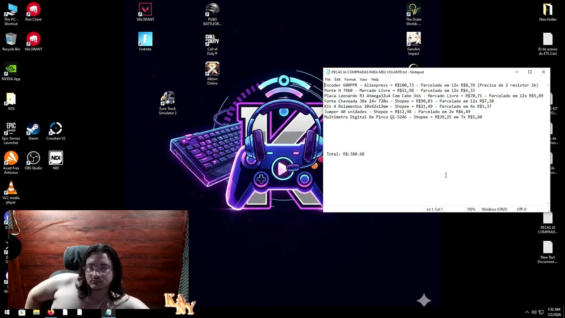
Task: Open Microsoft Store from taskbar
Action: pyautogui.click(x=22, y=313)
